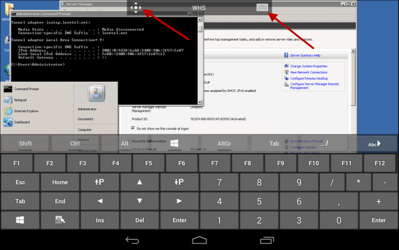Tap the numpad slash key
399x250 pixels.
(332, 182)
